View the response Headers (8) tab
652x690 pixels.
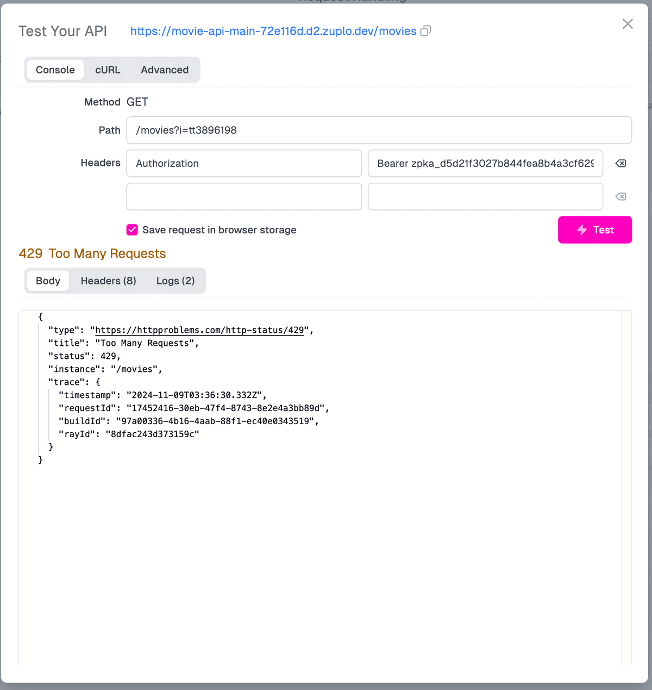[108, 281]
